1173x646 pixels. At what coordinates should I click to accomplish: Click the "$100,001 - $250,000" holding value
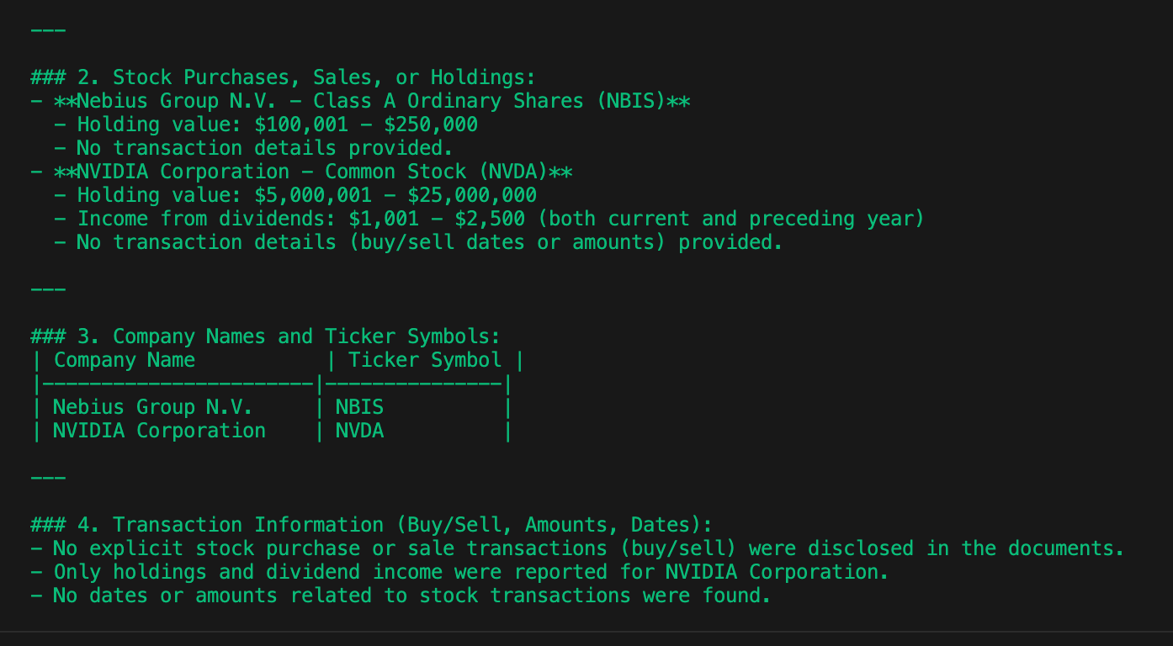click(366, 124)
